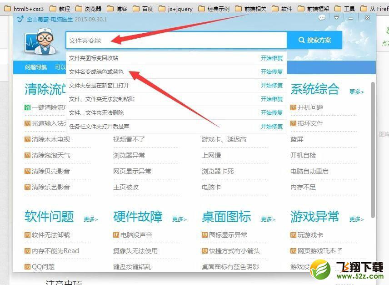Click the 热 icon beside 玩游戏卡
Viewport: 389px width, 285px height.
pyautogui.click(x=294, y=234)
